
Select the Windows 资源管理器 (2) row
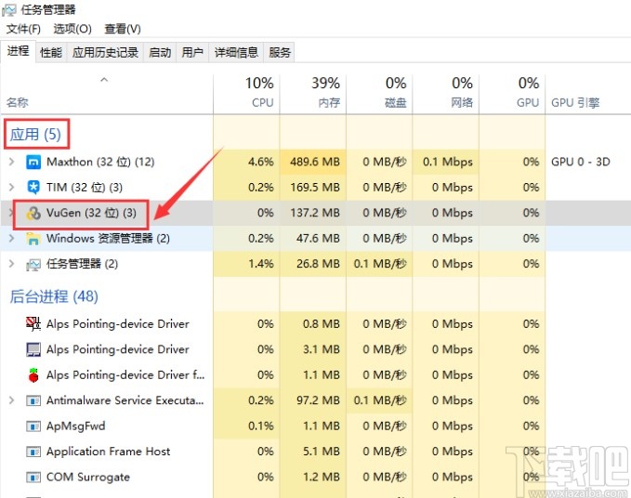tap(316, 238)
